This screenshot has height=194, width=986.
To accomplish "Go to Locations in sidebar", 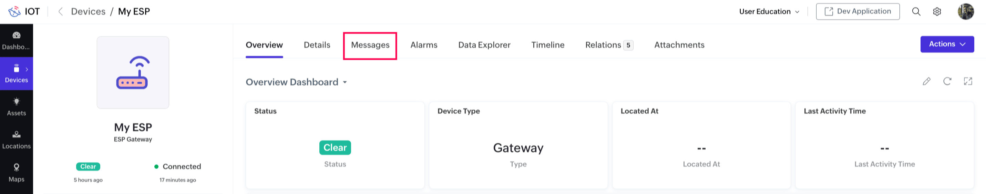I will pyautogui.click(x=17, y=140).
